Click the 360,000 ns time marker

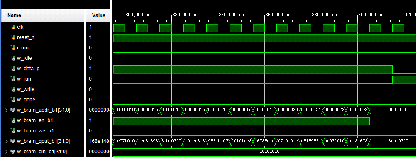(x=278, y=15)
